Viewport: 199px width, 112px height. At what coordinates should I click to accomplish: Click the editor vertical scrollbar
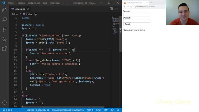121,34
